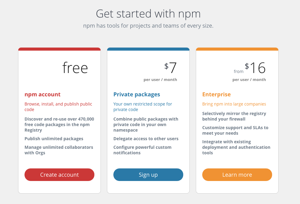Click Delegate access to other users text
300x204 pixels.
pos(146,139)
